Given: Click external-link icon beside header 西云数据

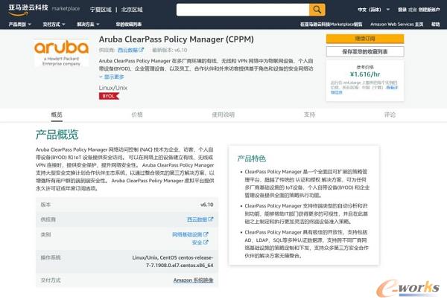Looking at the screenshot, I should [x=142, y=50].
